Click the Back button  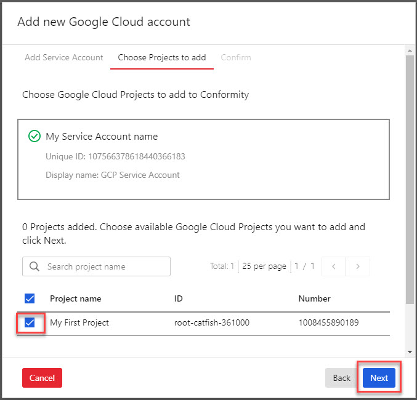tap(341, 378)
